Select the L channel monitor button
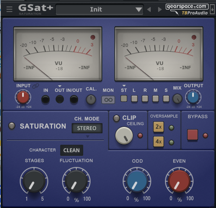This screenshot has width=216, height=208. pos(134,99)
